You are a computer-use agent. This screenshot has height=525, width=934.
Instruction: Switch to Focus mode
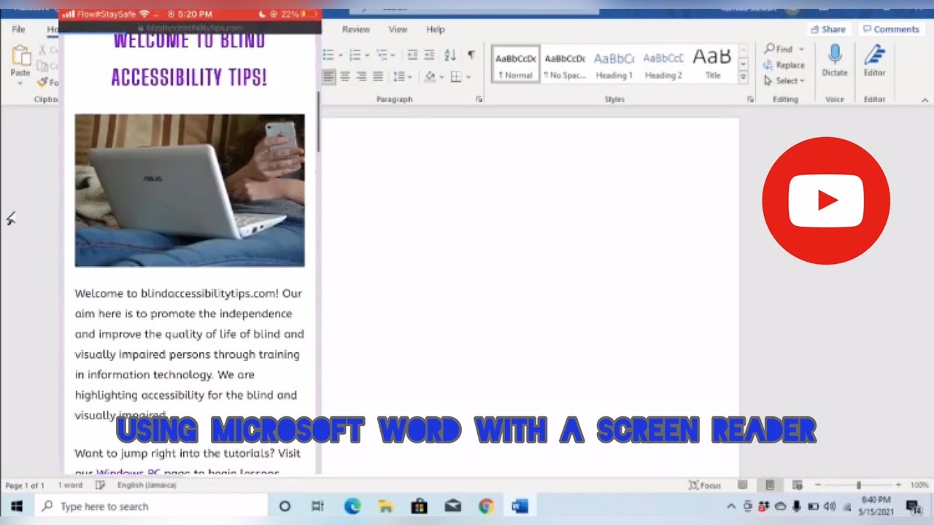tap(705, 485)
